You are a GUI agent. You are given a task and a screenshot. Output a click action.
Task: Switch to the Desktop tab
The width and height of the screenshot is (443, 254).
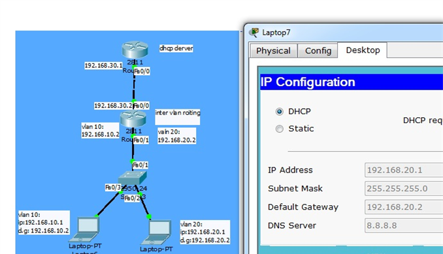click(363, 50)
